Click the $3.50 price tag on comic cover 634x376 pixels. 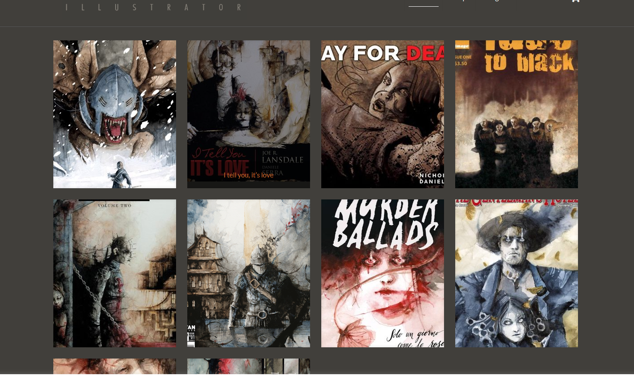(461, 64)
